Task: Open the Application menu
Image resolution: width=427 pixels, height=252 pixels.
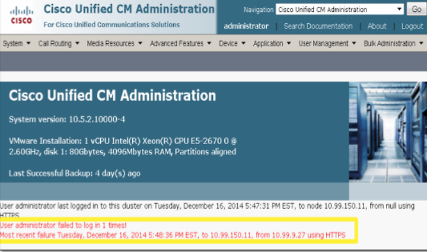Action: 272,43
